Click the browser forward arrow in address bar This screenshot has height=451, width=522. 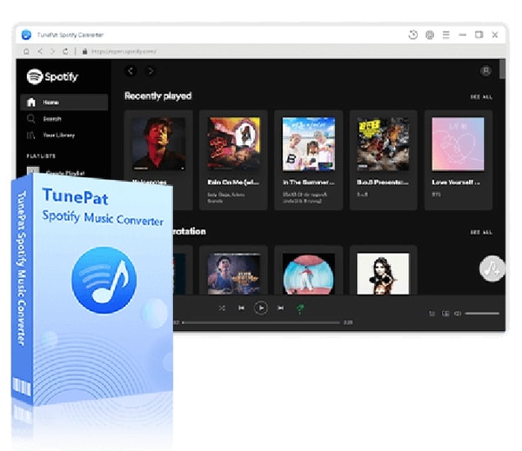(52, 51)
